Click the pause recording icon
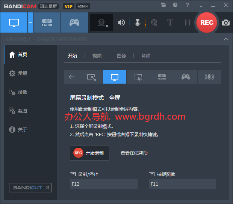Viewport: 233px width, 204px height. [x=188, y=22]
